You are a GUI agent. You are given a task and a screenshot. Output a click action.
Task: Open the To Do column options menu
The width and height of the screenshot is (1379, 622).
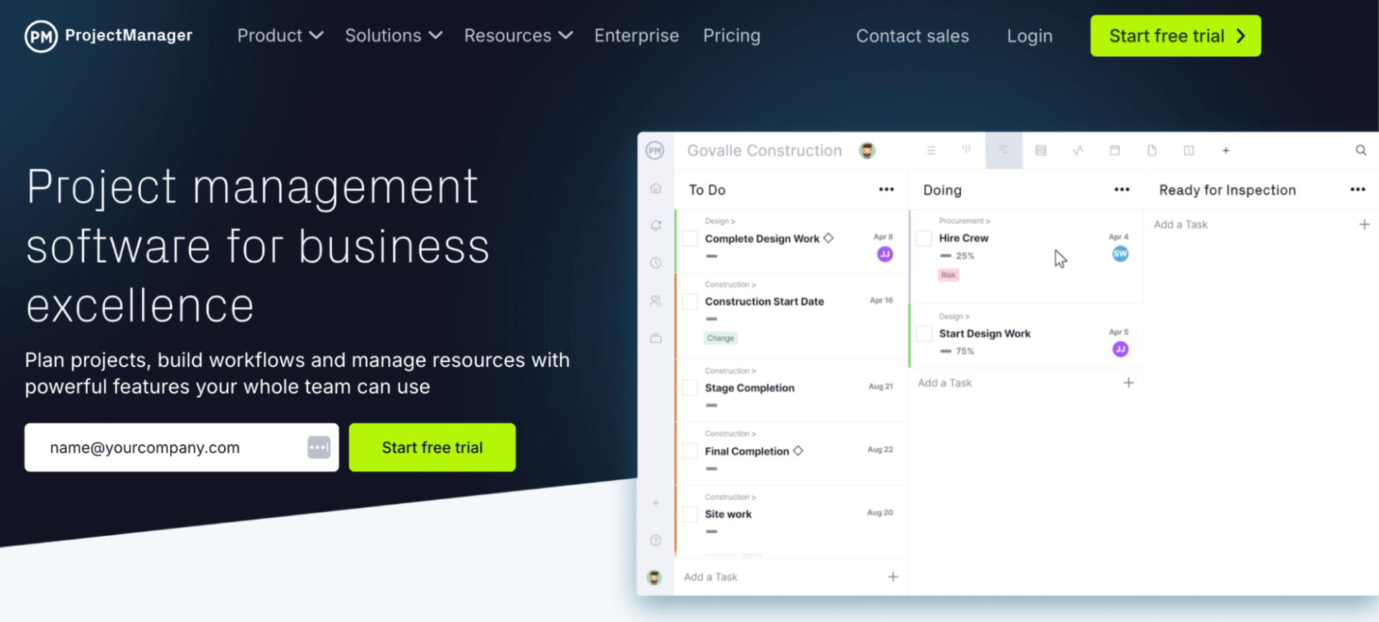886,190
